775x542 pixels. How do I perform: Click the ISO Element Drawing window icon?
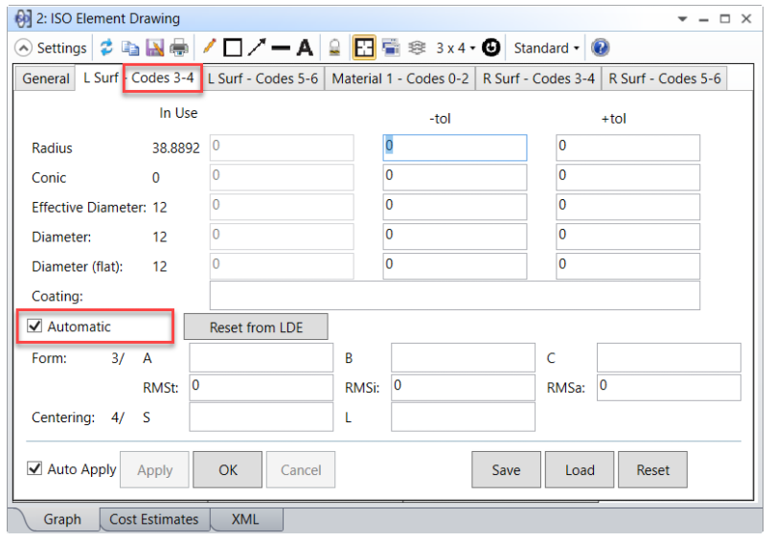pyautogui.click(x=23, y=19)
